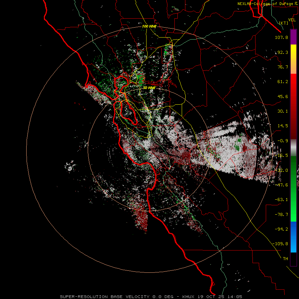Image resolution: width=299 pixels, height=299 pixels.
Task: Select the -0.9 knot scale value
Action: pos(283,141)
